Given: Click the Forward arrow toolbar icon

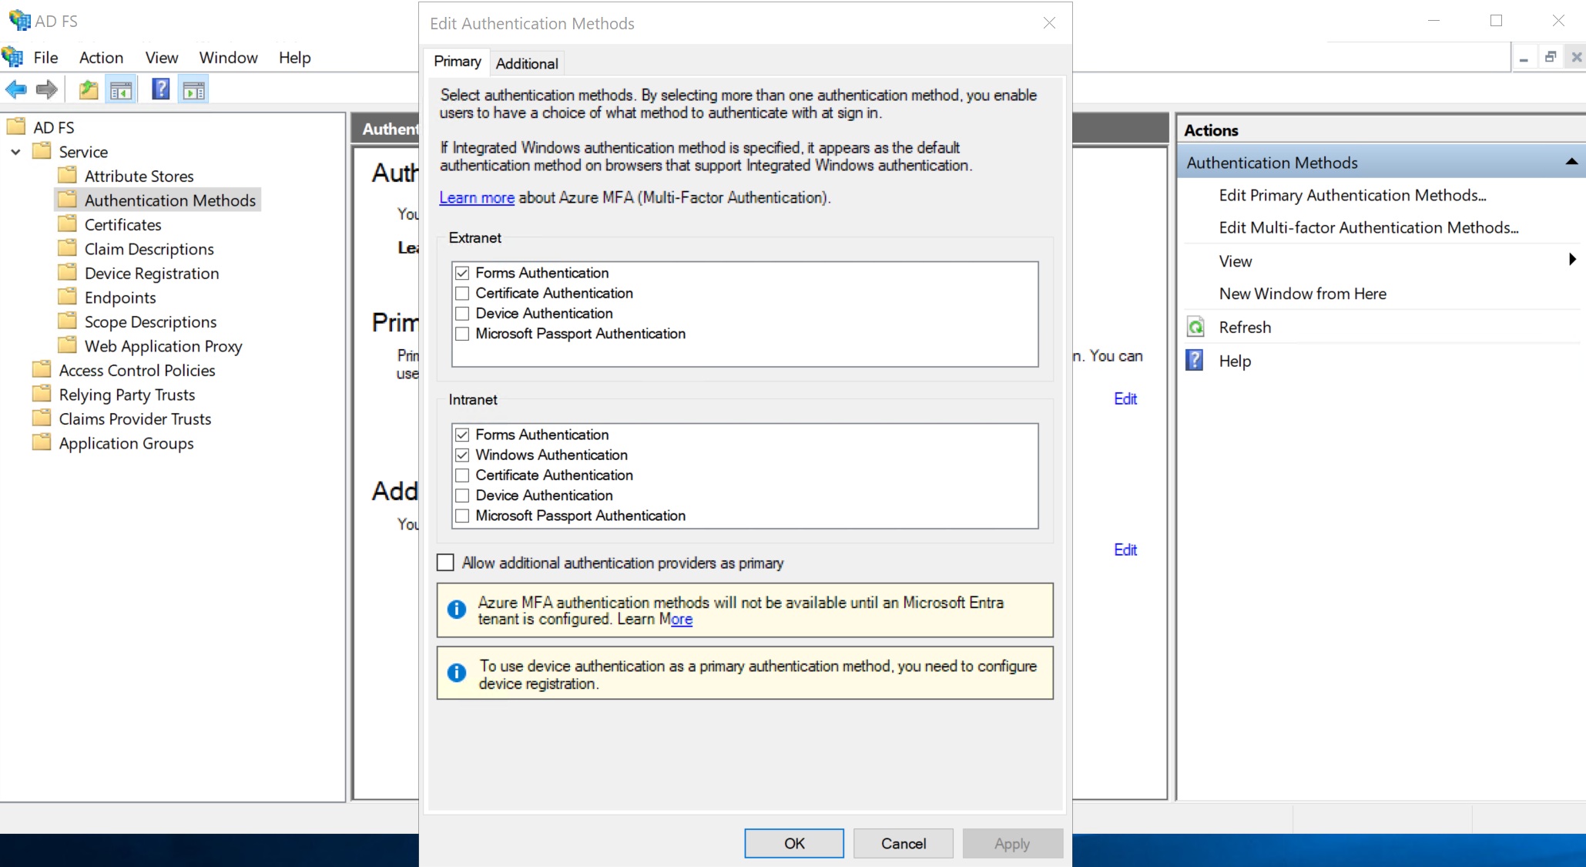Looking at the screenshot, I should (47, 90).
